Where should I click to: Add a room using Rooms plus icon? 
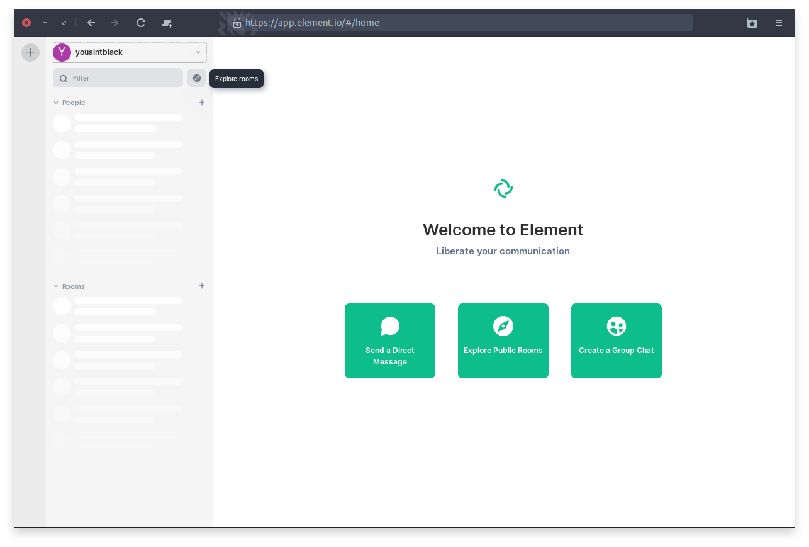click(x=202, y=286)
